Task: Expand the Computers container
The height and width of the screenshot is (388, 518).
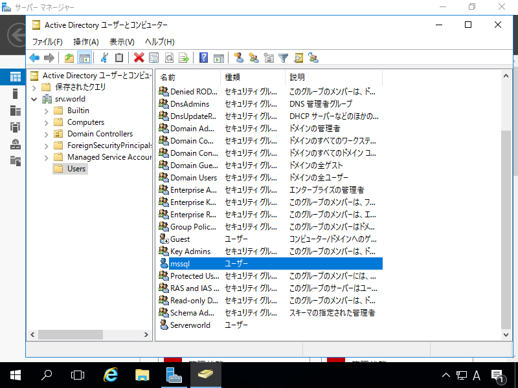Action: [x=46, y=122]
